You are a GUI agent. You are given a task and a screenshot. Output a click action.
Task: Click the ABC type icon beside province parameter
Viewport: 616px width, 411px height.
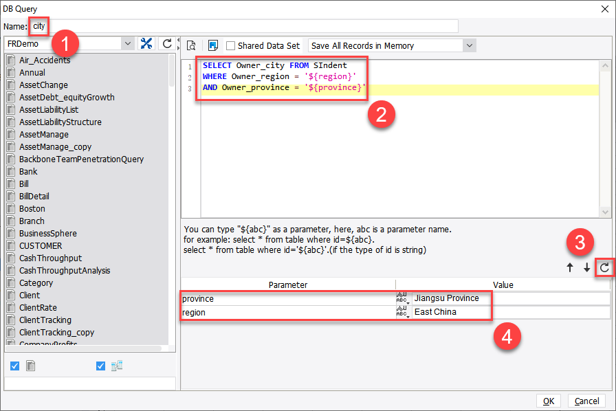403,298
